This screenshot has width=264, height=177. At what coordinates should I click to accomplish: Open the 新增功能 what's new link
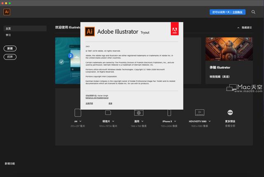(10, 163)
